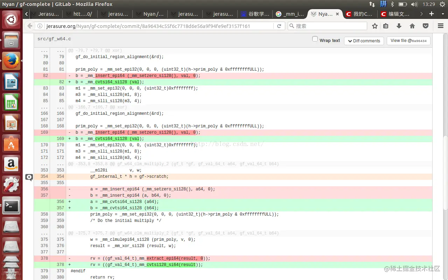Launch LibreOffice Calc from the dock
Image resolution: width=448 pixels, height=280 pixels.
pyautogui.click(x=12, y=102)
